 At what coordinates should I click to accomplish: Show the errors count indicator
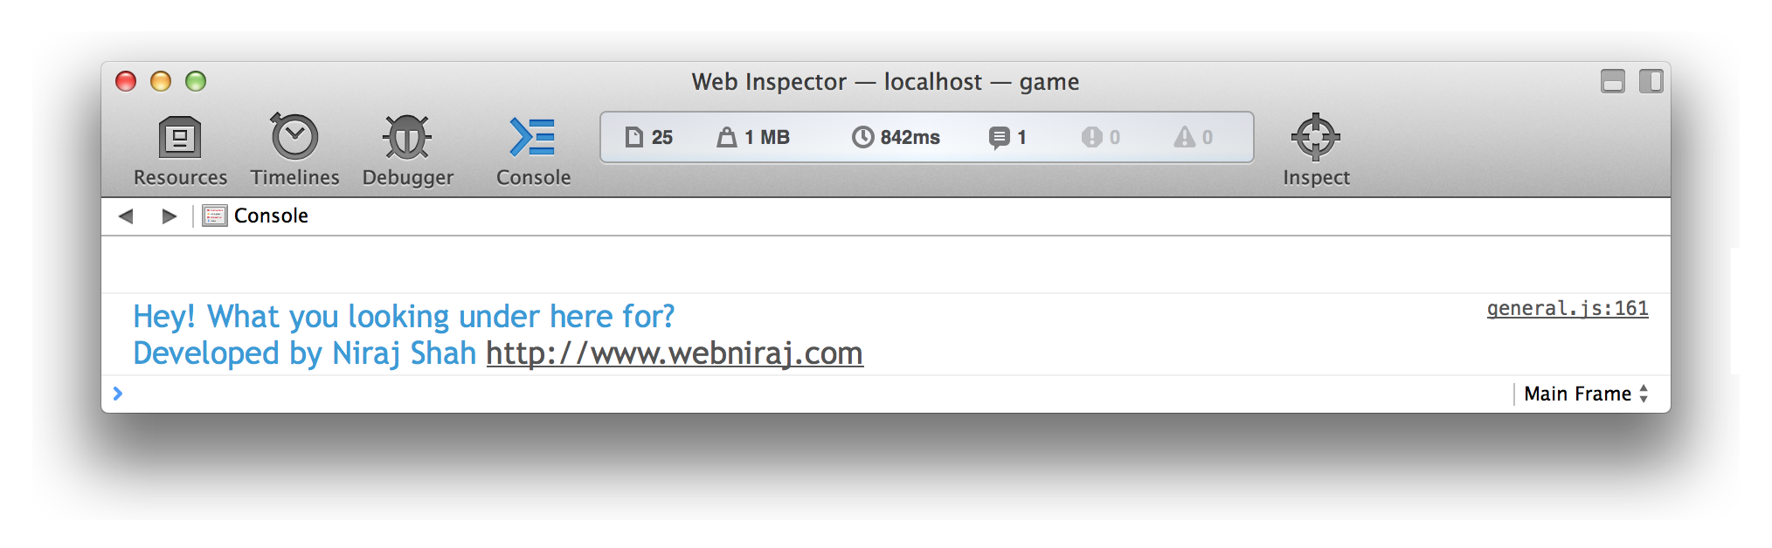click(x=1101, y=137)
